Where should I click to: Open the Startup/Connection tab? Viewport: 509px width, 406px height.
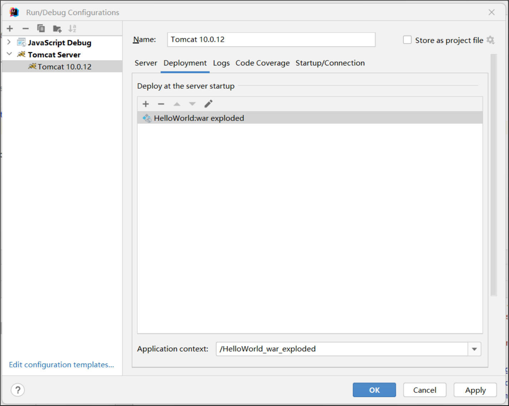[330, 63]
